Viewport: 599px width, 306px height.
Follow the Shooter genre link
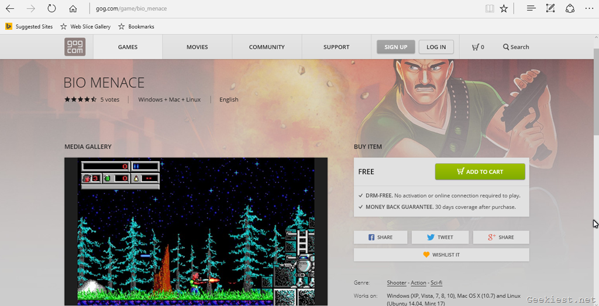397,283
